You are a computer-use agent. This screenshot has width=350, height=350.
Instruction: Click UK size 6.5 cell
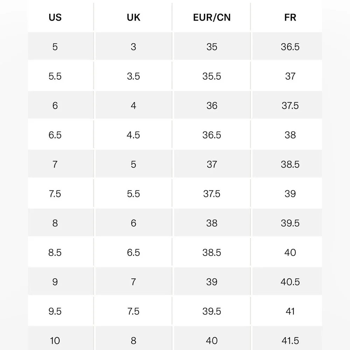click(x=133, y=253)
